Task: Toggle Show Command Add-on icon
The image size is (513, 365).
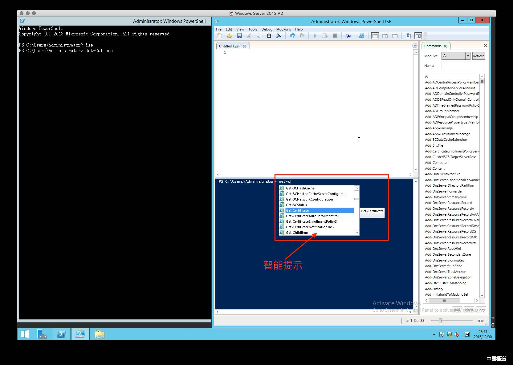Action: coord(418,36)
